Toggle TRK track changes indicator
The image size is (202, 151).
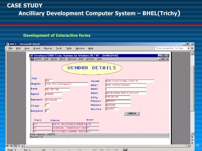click(102, 150)
